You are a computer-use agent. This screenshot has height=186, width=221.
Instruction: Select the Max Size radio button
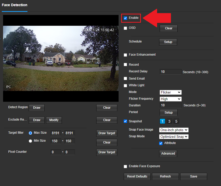pyautogui.click(x=30, y=133)
